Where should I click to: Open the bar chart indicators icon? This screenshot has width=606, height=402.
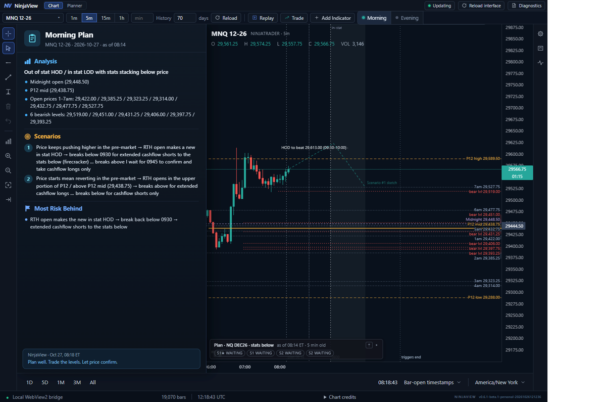(8, 141)
